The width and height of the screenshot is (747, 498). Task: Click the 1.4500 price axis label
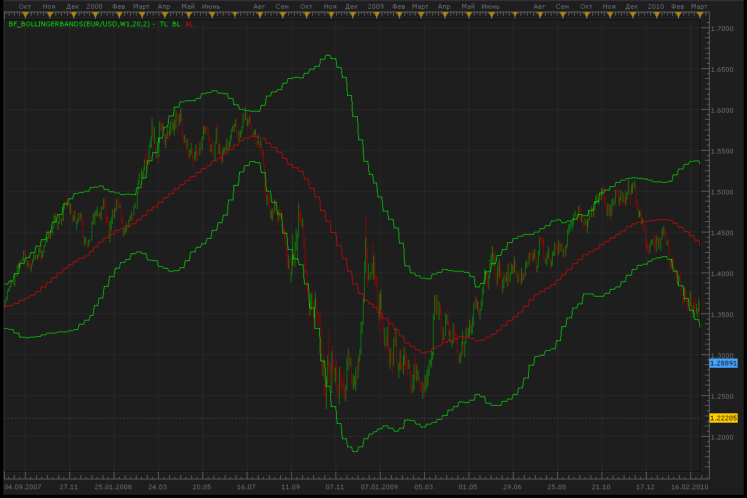tap(722, 232)
